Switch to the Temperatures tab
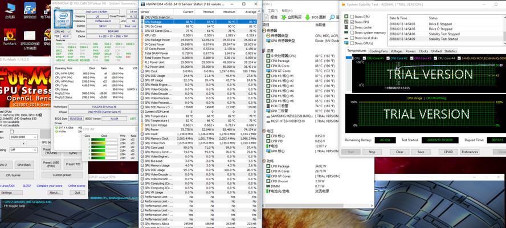 click(x=357, y=51)
